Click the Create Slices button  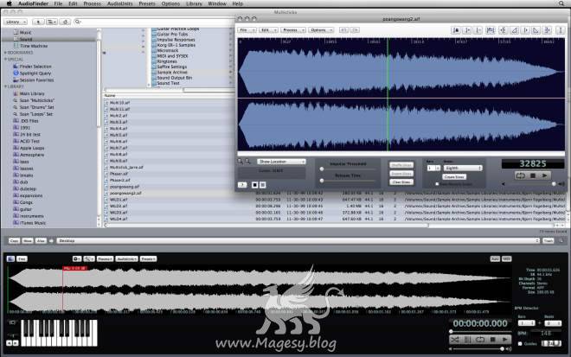[454, 176]
